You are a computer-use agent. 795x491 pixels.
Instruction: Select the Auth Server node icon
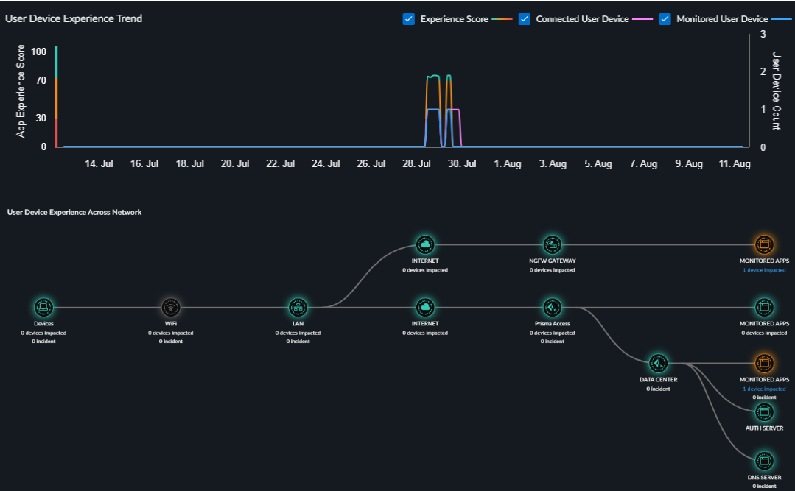click(764, 411)
